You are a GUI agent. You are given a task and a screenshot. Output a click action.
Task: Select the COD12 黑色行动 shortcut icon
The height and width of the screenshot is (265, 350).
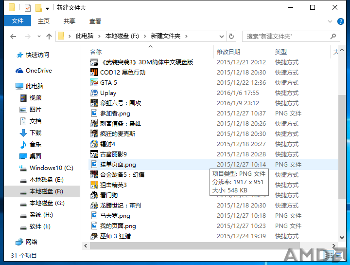point(94,73)
